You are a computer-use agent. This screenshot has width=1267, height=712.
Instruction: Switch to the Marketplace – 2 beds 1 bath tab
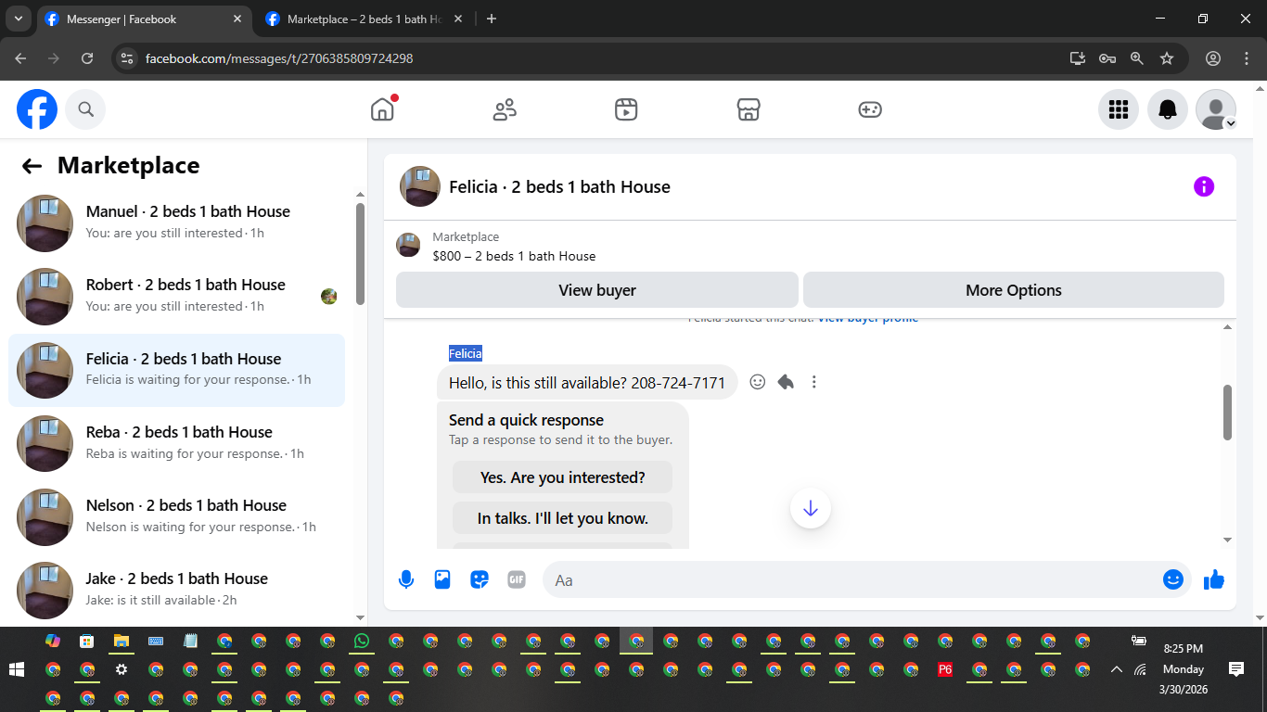click(x=365, y=19)
